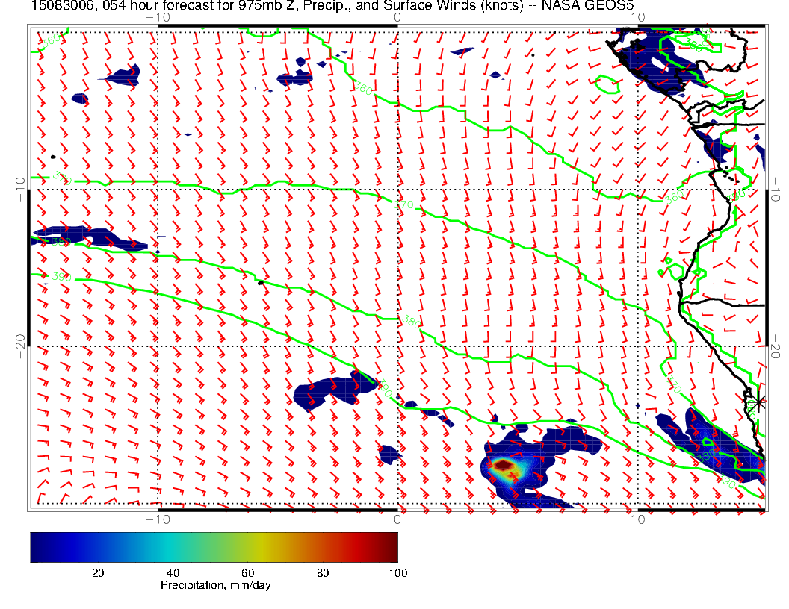Image resolution: width=789 pixels, height=609 pixels.
Task: Click the colorbar tick label 40
Action: (173, 572)
